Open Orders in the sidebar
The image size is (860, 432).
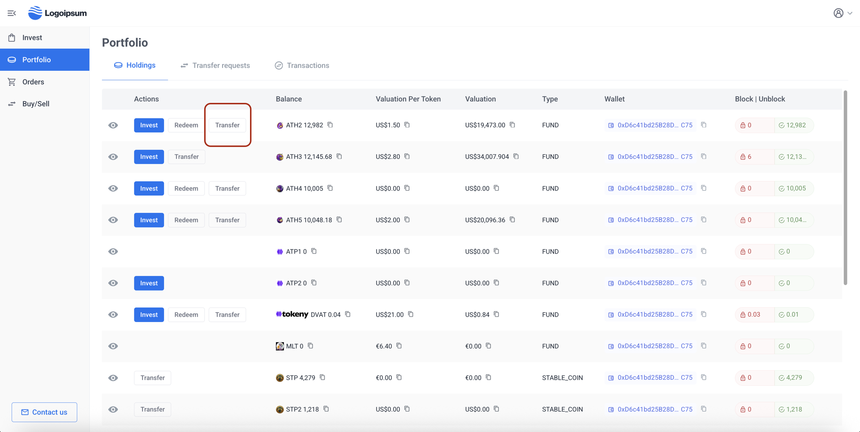(33, 82)
